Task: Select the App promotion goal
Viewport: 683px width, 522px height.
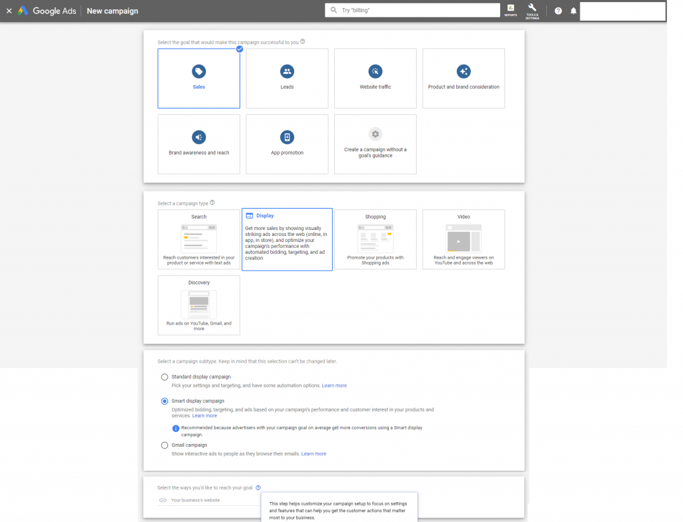Action: 287,137
